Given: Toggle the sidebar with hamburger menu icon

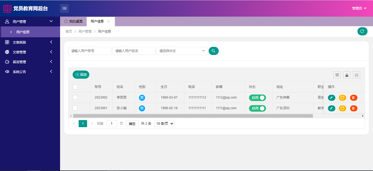Looking at the screenshot, I should tap(64, 8).
